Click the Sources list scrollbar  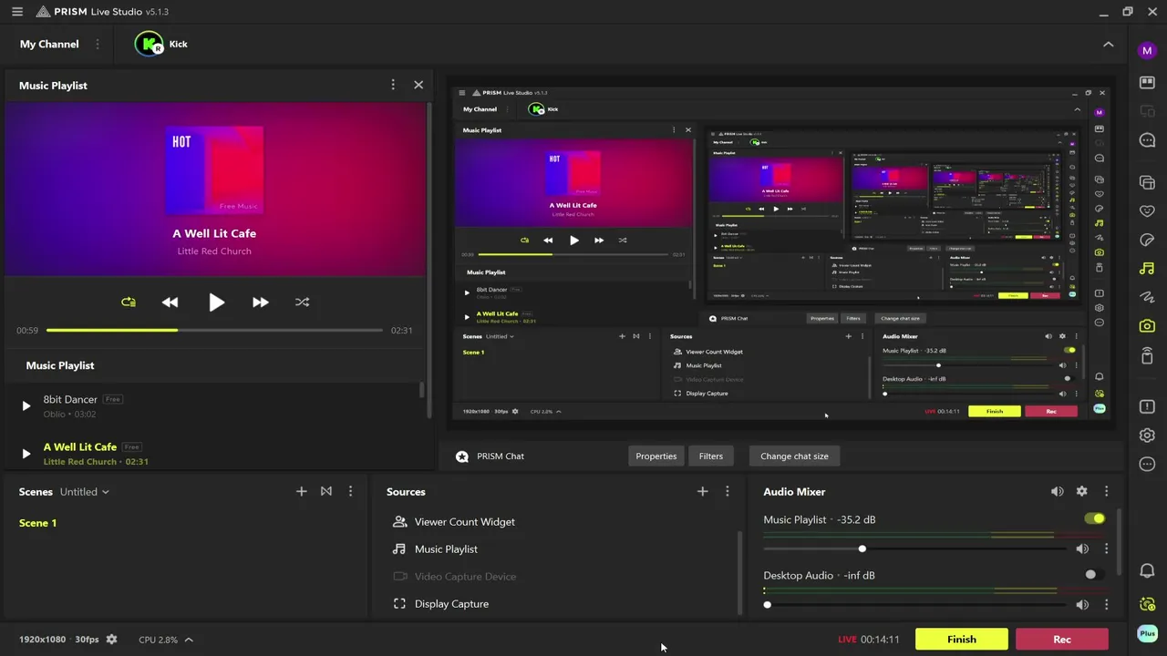pos(739,571)
